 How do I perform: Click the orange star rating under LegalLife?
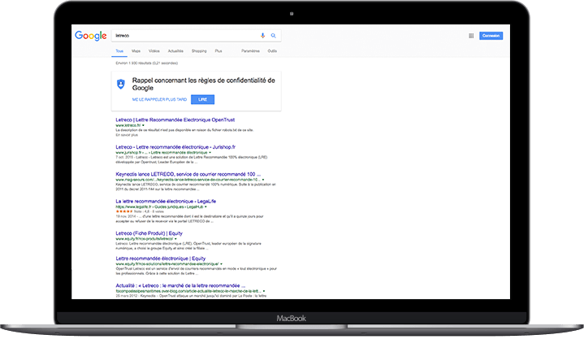124,211
